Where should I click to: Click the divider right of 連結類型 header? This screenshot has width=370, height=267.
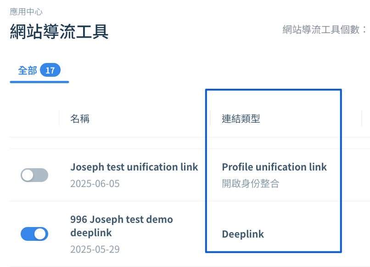(362, 118)
